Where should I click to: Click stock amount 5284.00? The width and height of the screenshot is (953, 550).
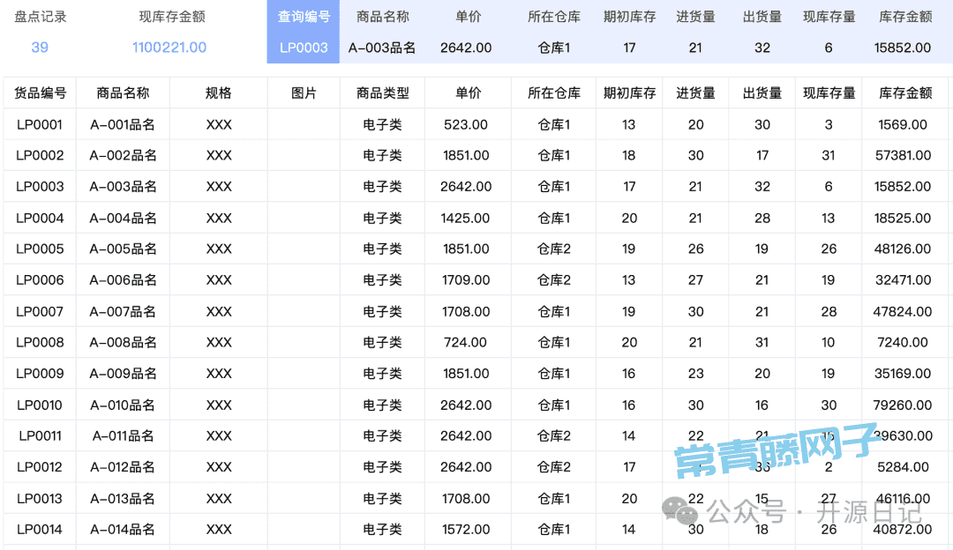(x=903, y=467)
